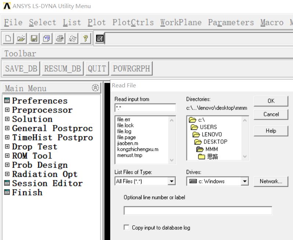Open the Macro menu
293x240 pixels.
pos(272,22)
